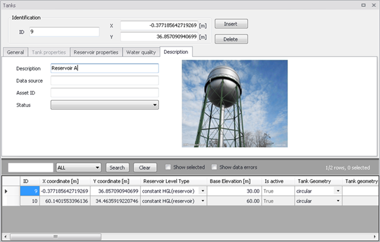Click the scrollbar left arrow
This screenshot has height=242, width=380.
[6, 237]
